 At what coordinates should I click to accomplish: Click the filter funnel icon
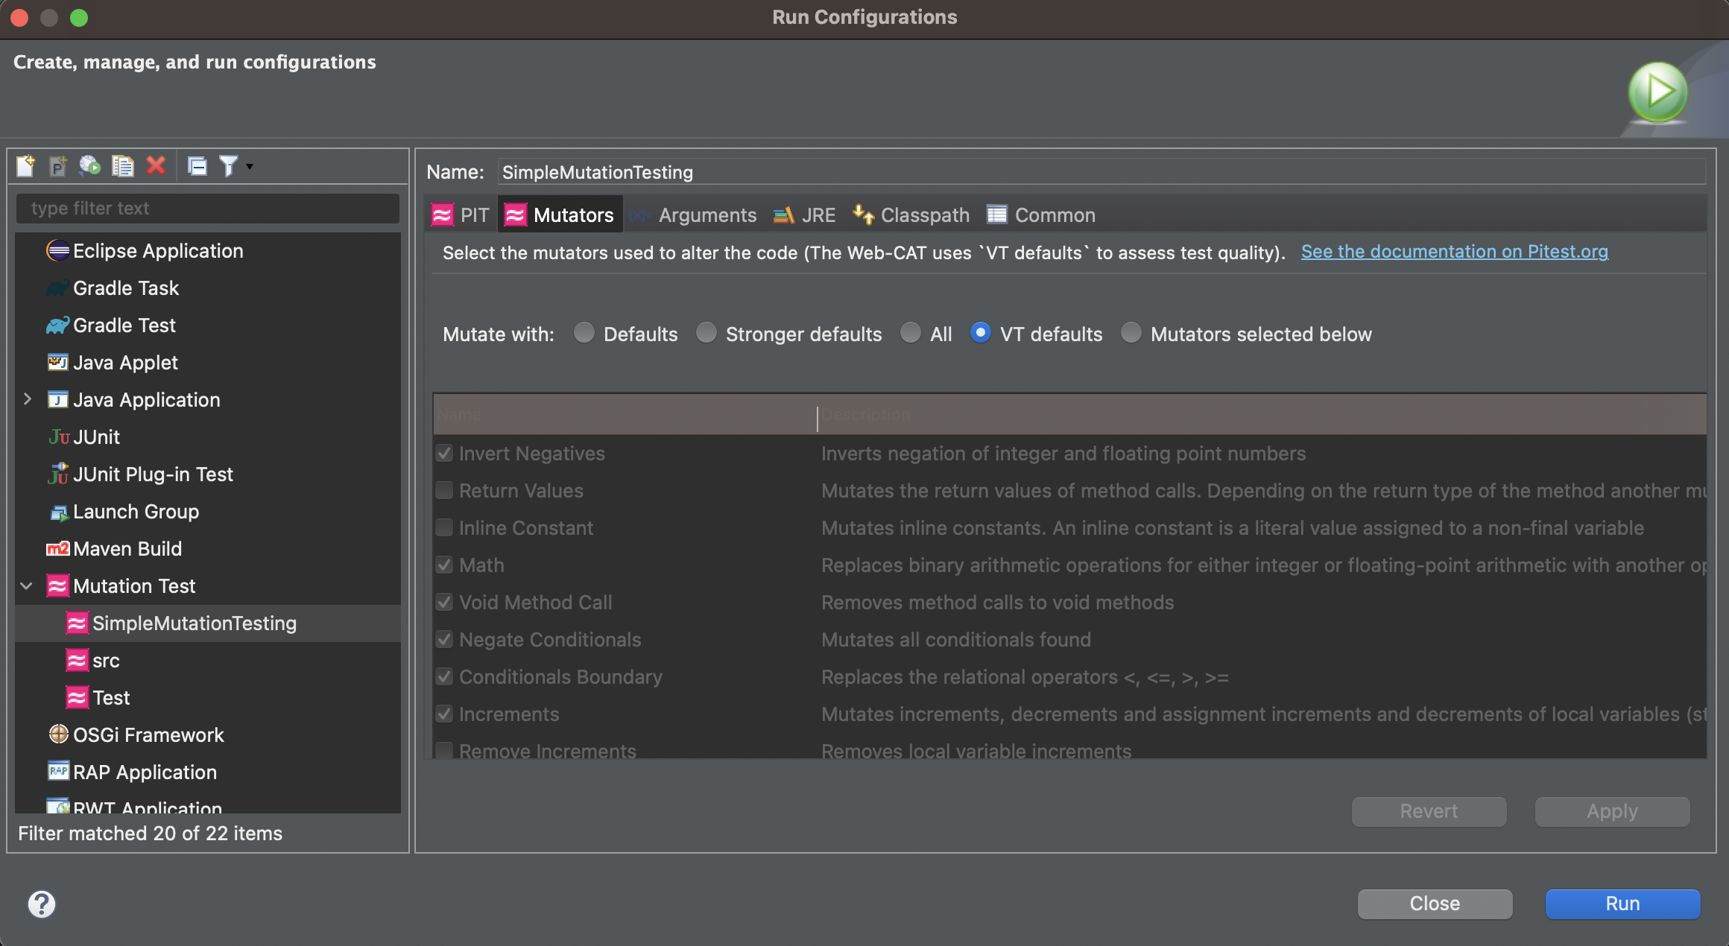[x=228, y=165]
